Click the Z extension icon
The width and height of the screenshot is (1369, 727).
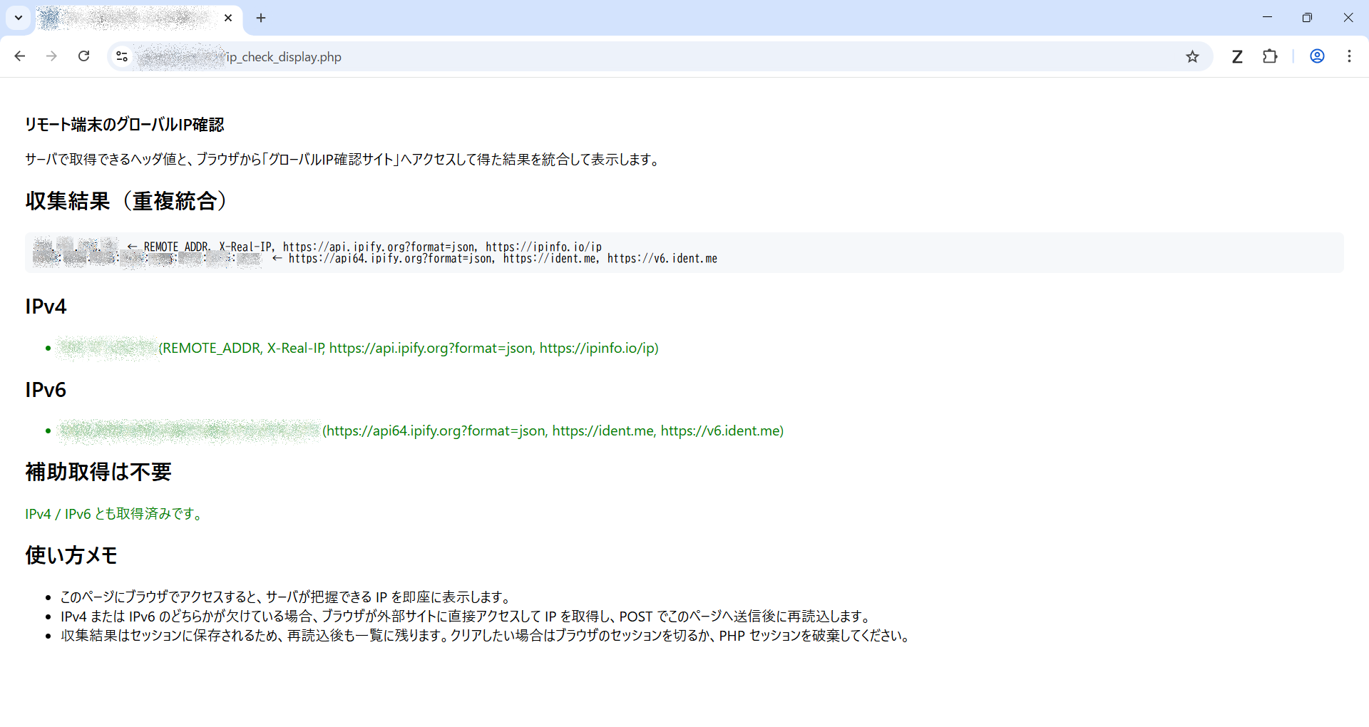(1237, 56)
